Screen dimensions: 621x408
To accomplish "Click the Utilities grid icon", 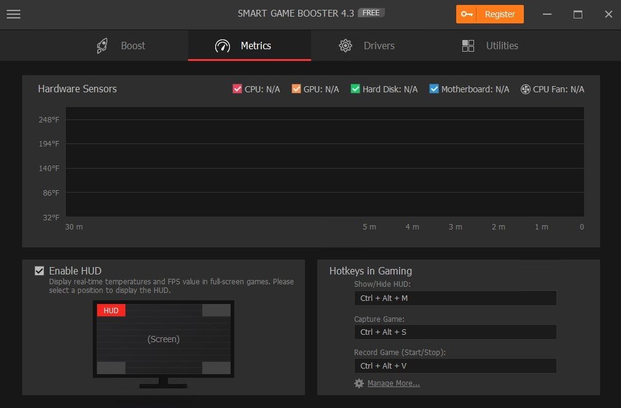I will (468, 46).
